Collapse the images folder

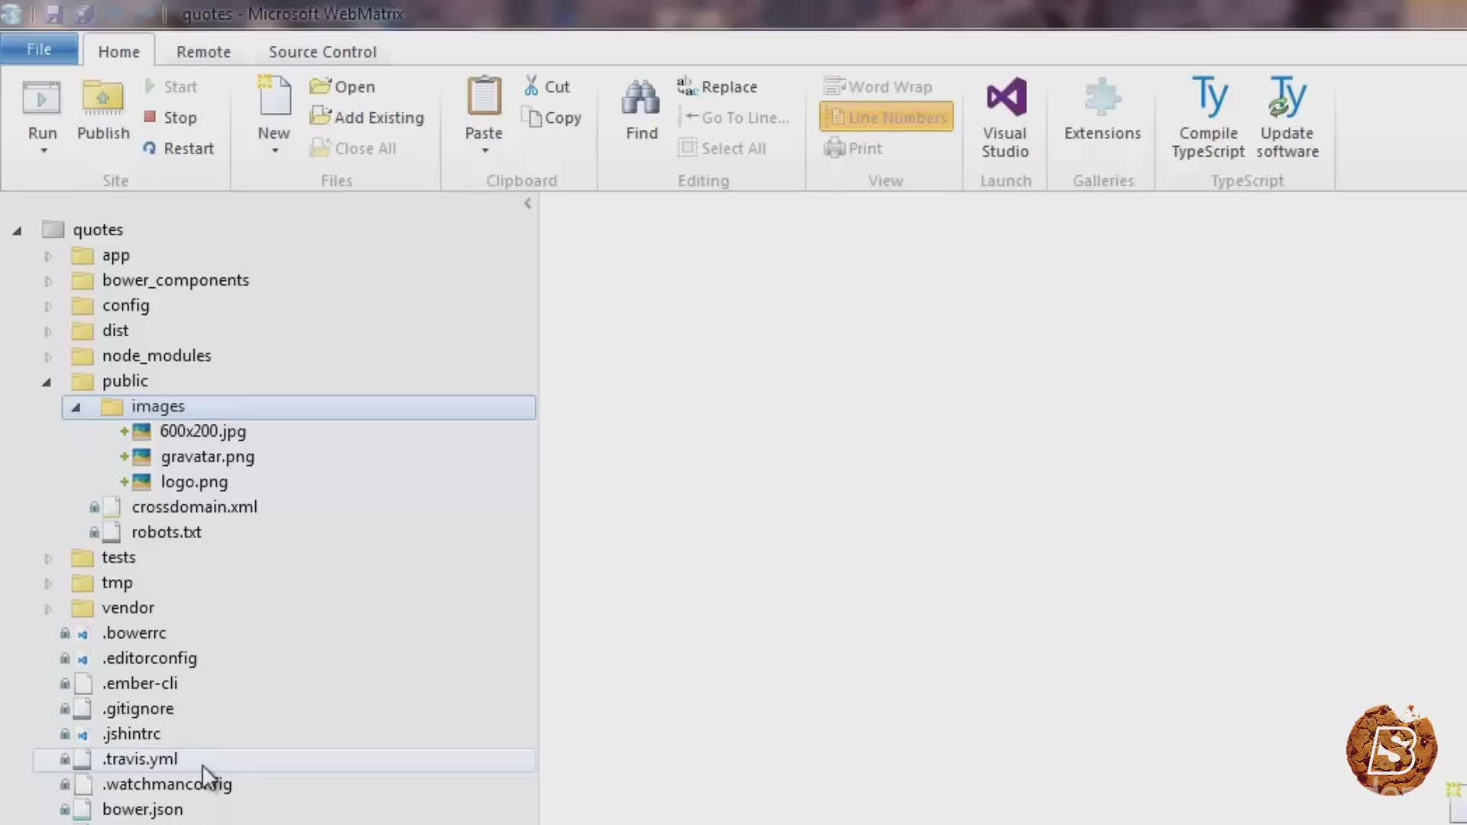click(x=76, y=407)
